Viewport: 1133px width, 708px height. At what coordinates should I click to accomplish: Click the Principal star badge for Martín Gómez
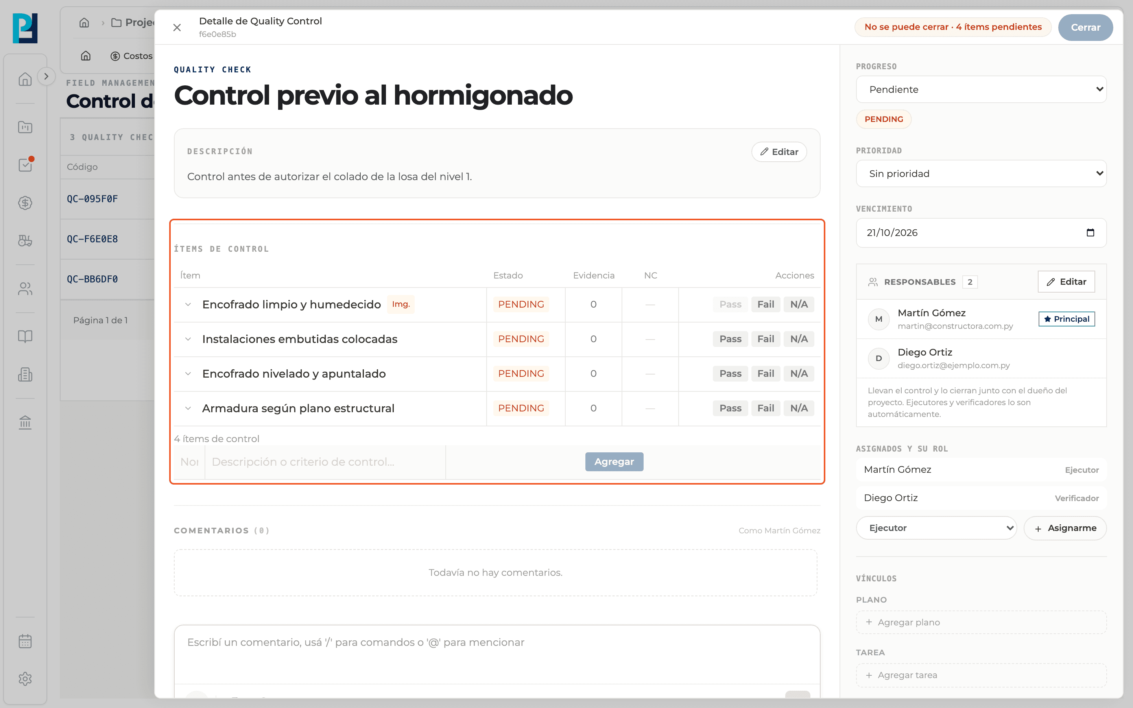1067,319
